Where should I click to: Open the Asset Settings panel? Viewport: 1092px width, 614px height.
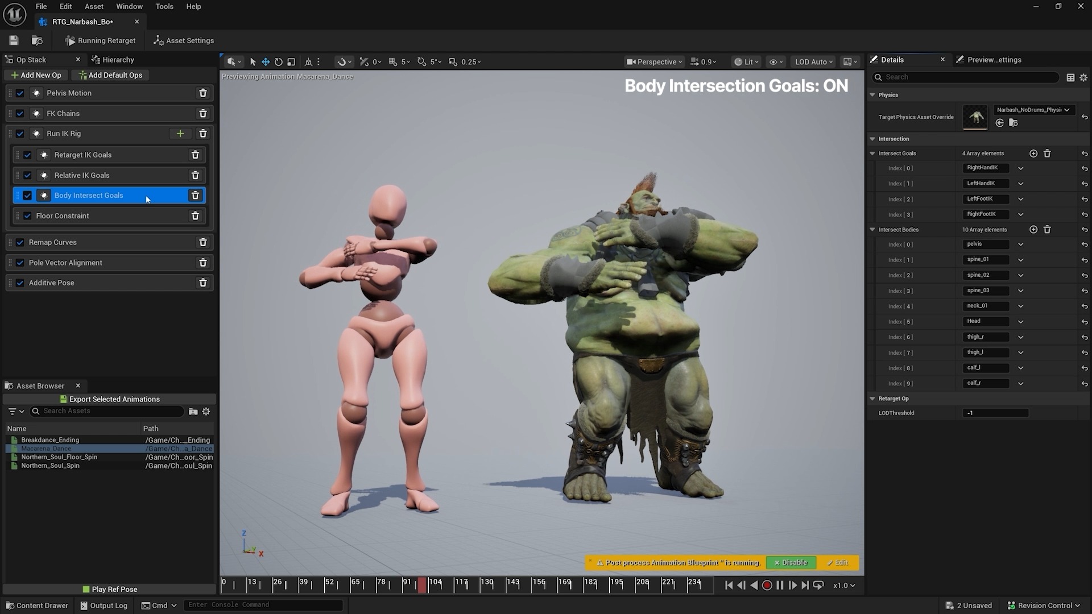point(183,40)
